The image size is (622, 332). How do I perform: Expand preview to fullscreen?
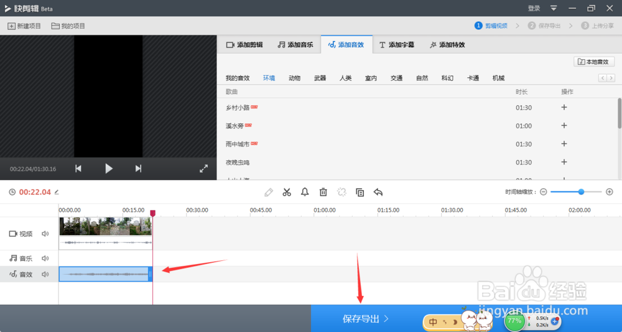click(203, 169)
